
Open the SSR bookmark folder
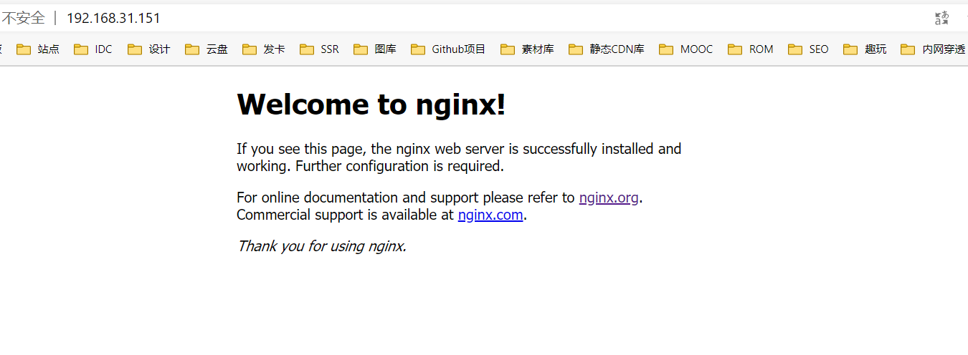pyautogui.click(x=320, y=49)
